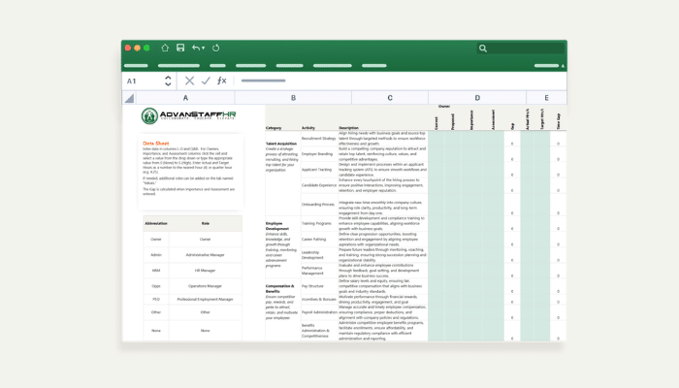This screenshot has width=679, height=388.
Task: Click the 'Activity' column heading
Action: pos(308,128)
